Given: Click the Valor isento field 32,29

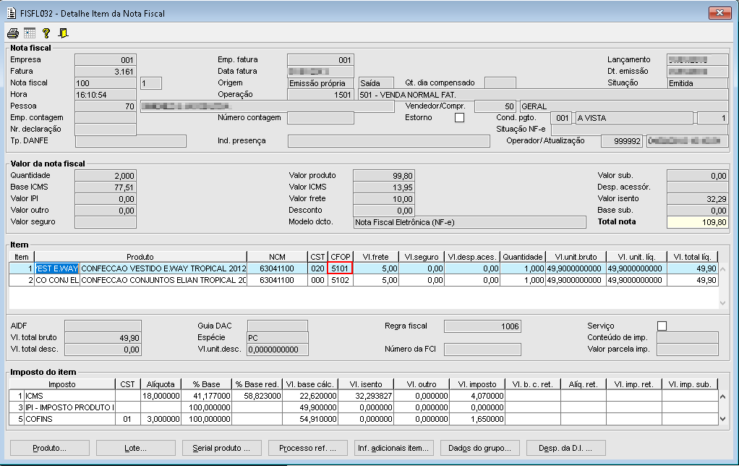Looking at the screenshot, I should click(x=698, y=199).
